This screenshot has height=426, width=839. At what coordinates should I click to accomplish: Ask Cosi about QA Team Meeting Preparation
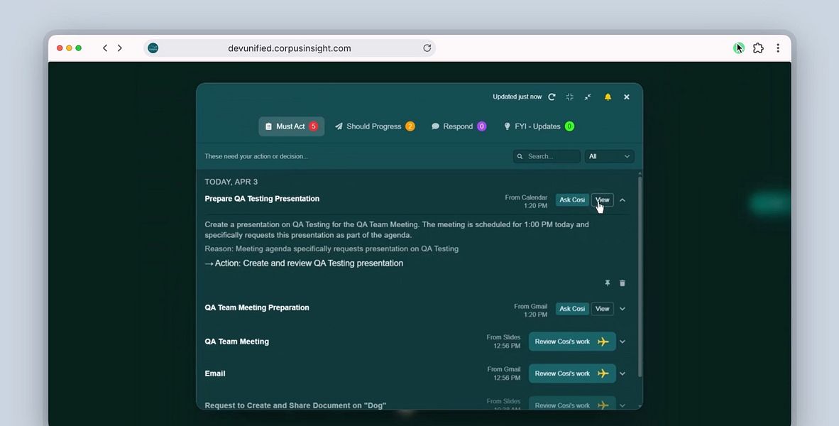pyautogui.click(x=572, y=309)
